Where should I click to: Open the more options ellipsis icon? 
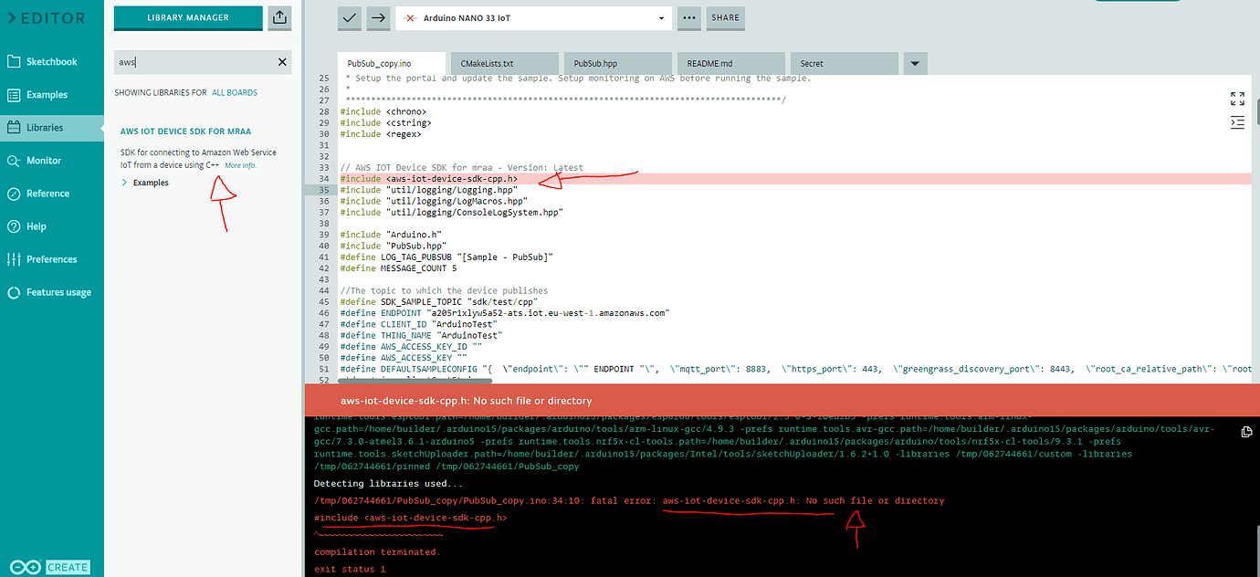[x=689, y=18]
